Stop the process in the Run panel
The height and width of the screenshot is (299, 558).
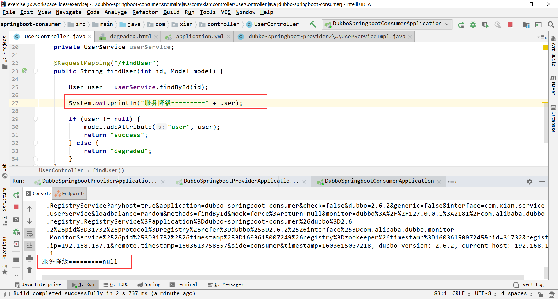[16, 207]
